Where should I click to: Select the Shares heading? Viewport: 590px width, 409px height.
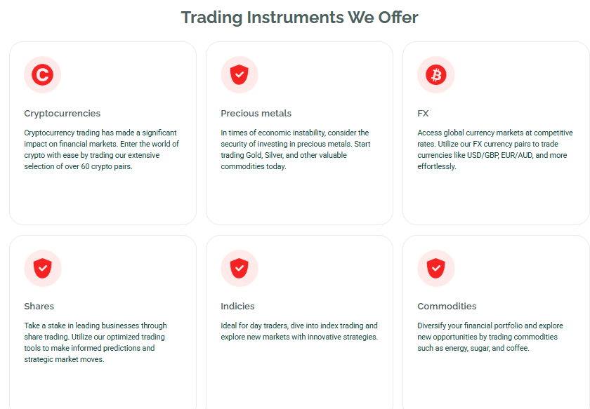click(39, 306)
